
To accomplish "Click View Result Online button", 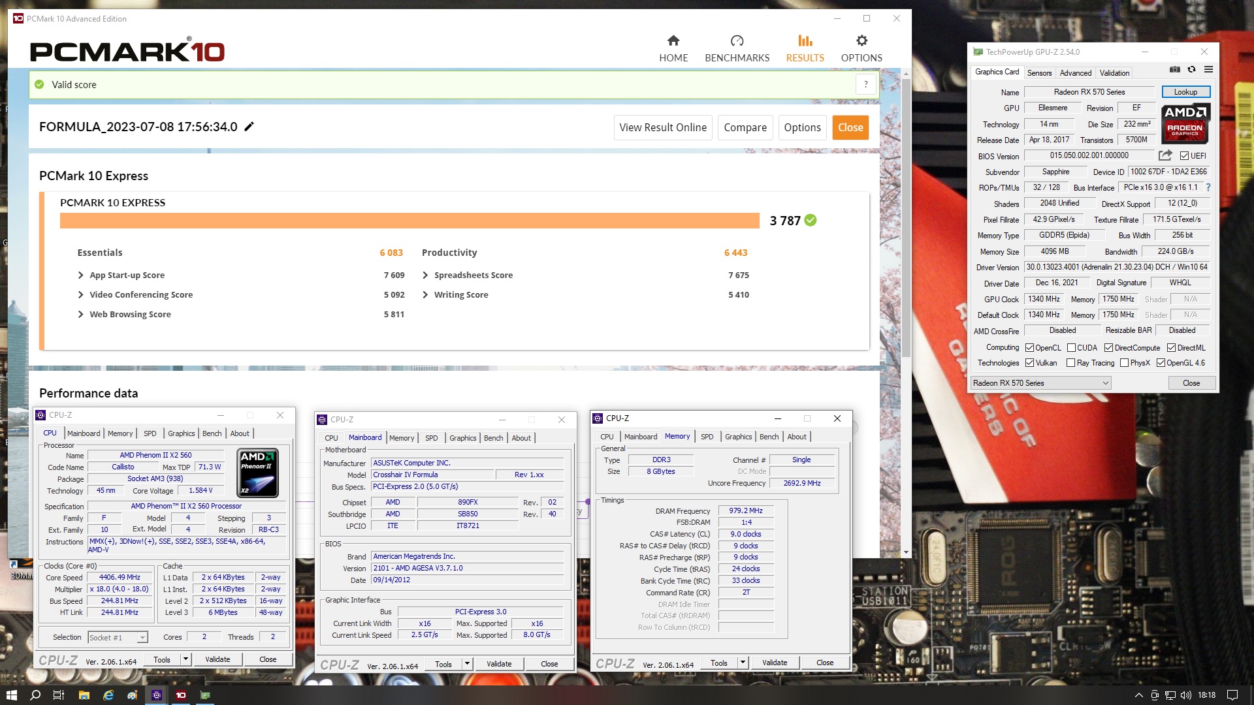I will coord(663,127).
